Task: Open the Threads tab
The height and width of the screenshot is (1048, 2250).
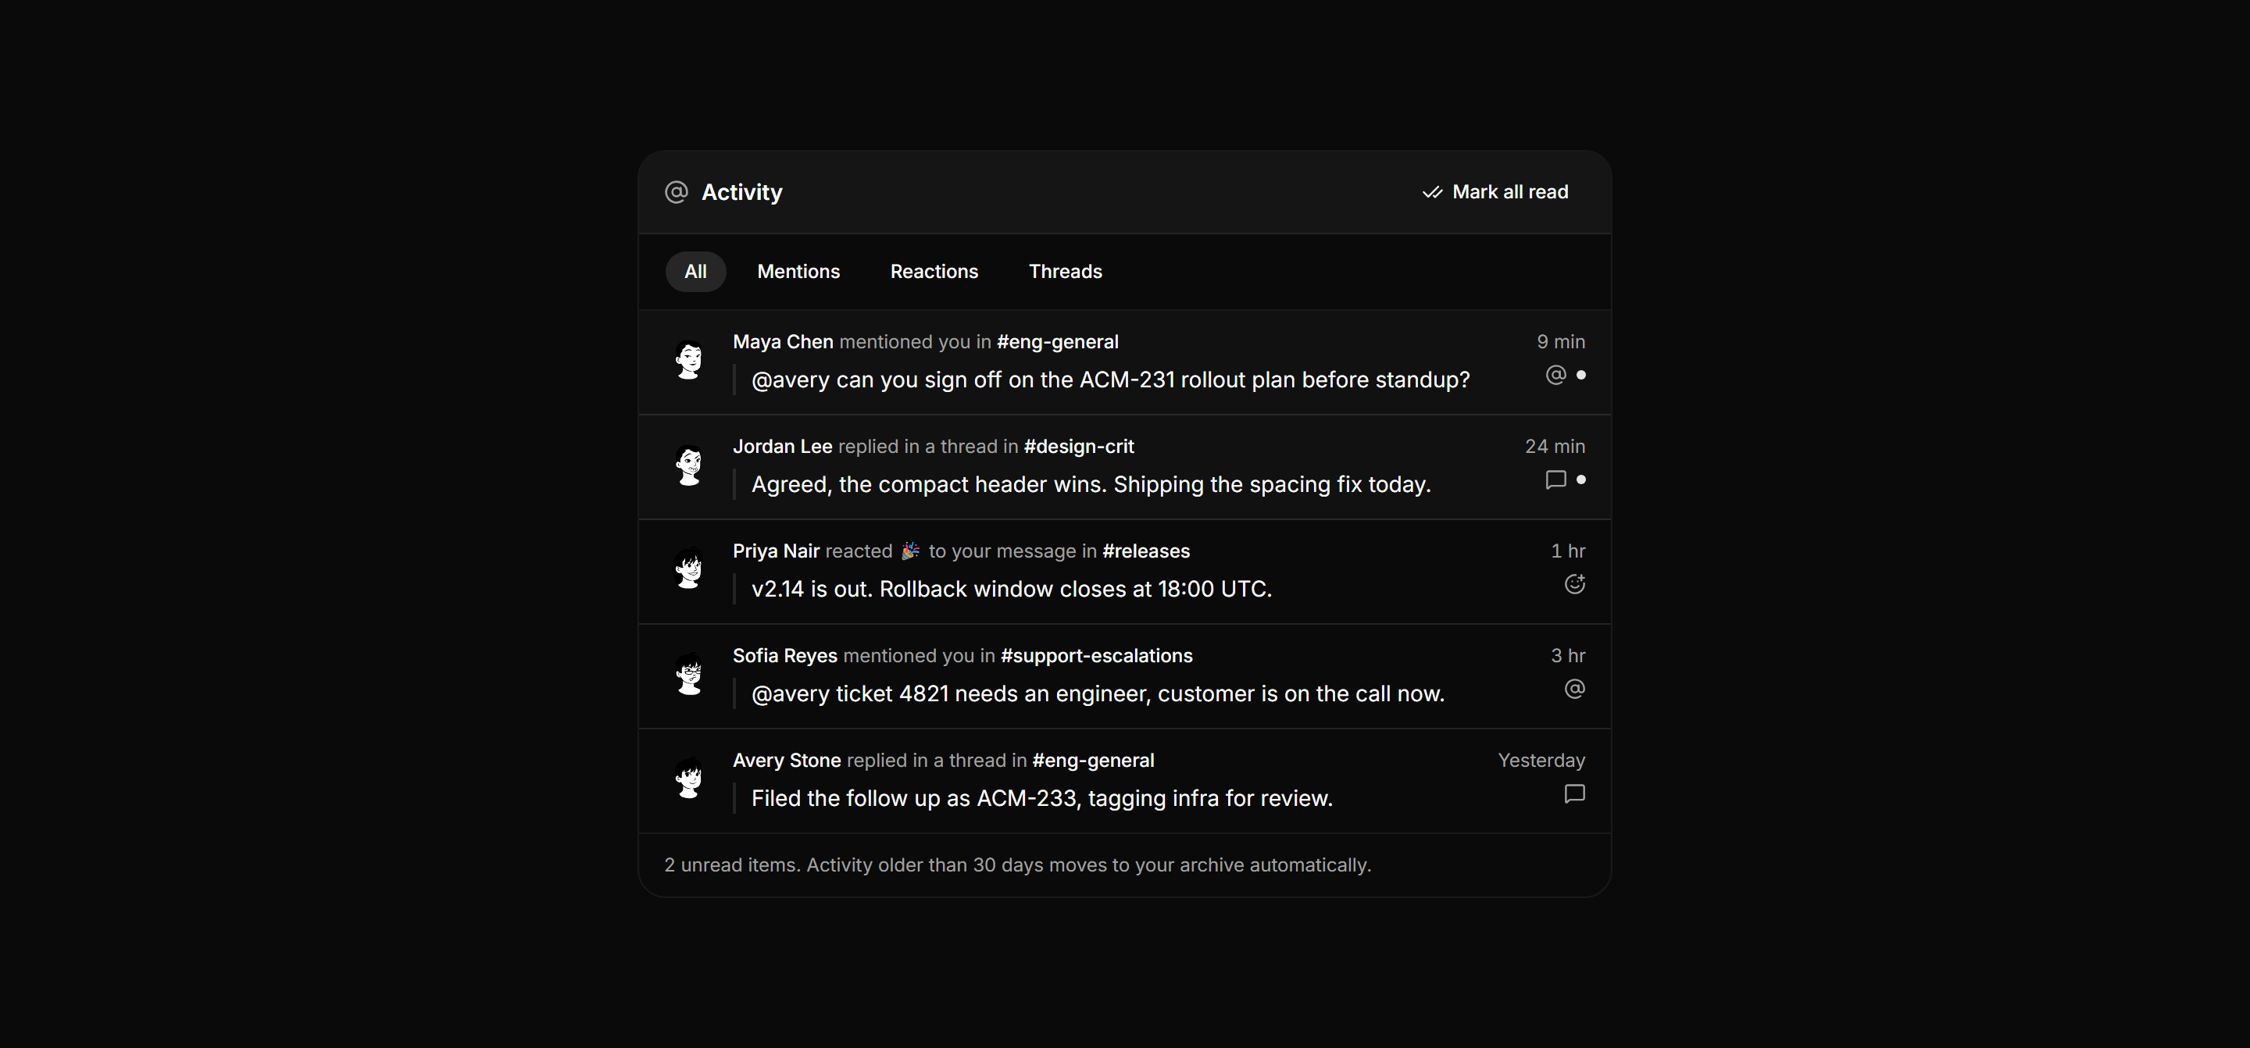Action: tap(1065, 272)
